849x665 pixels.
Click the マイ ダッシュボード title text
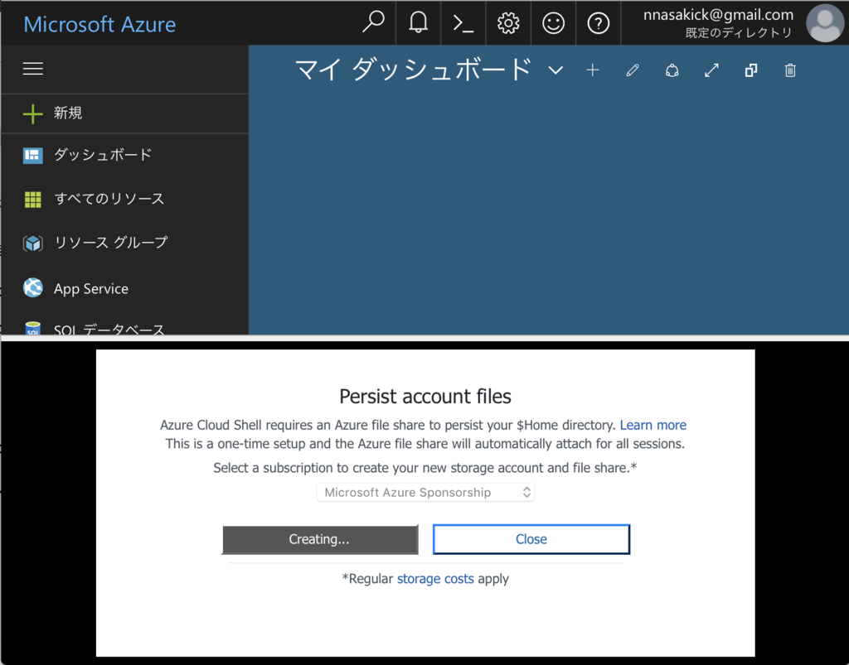coord(414,70)
